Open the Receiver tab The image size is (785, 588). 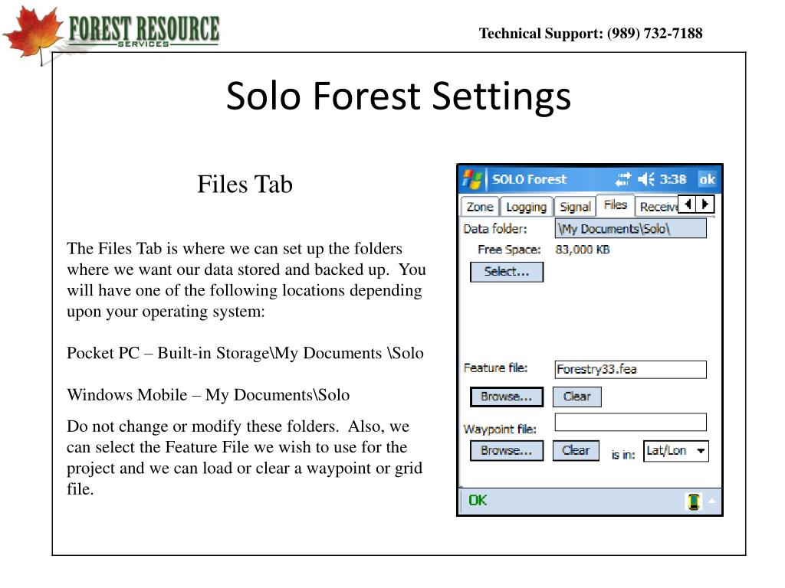pos(658,207)
